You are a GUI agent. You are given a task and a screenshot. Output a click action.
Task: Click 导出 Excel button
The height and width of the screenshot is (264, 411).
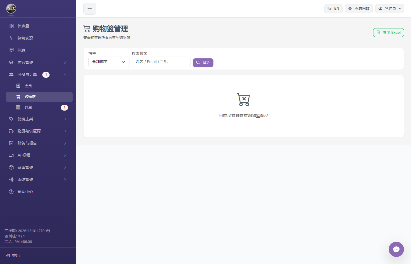pos(388,33)
